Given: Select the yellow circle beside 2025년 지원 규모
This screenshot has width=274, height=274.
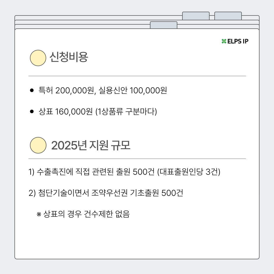Looking at the screenshot, I should coord(38,145).
